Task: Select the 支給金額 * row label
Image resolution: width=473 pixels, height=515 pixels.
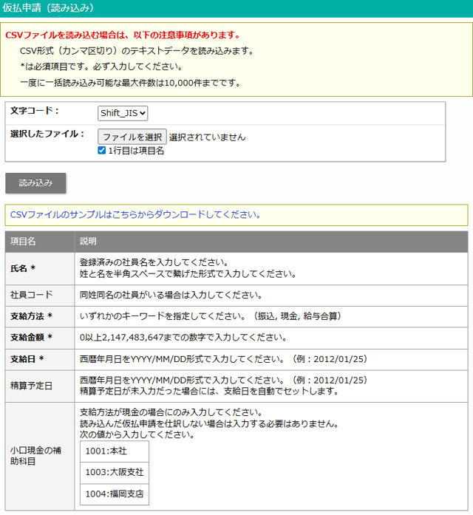Action: (31, 338)
